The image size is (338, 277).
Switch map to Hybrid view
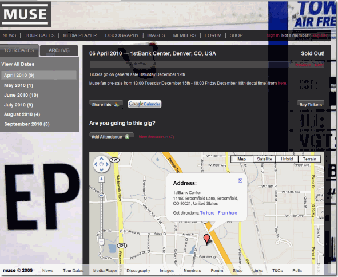tap(287, 159)
